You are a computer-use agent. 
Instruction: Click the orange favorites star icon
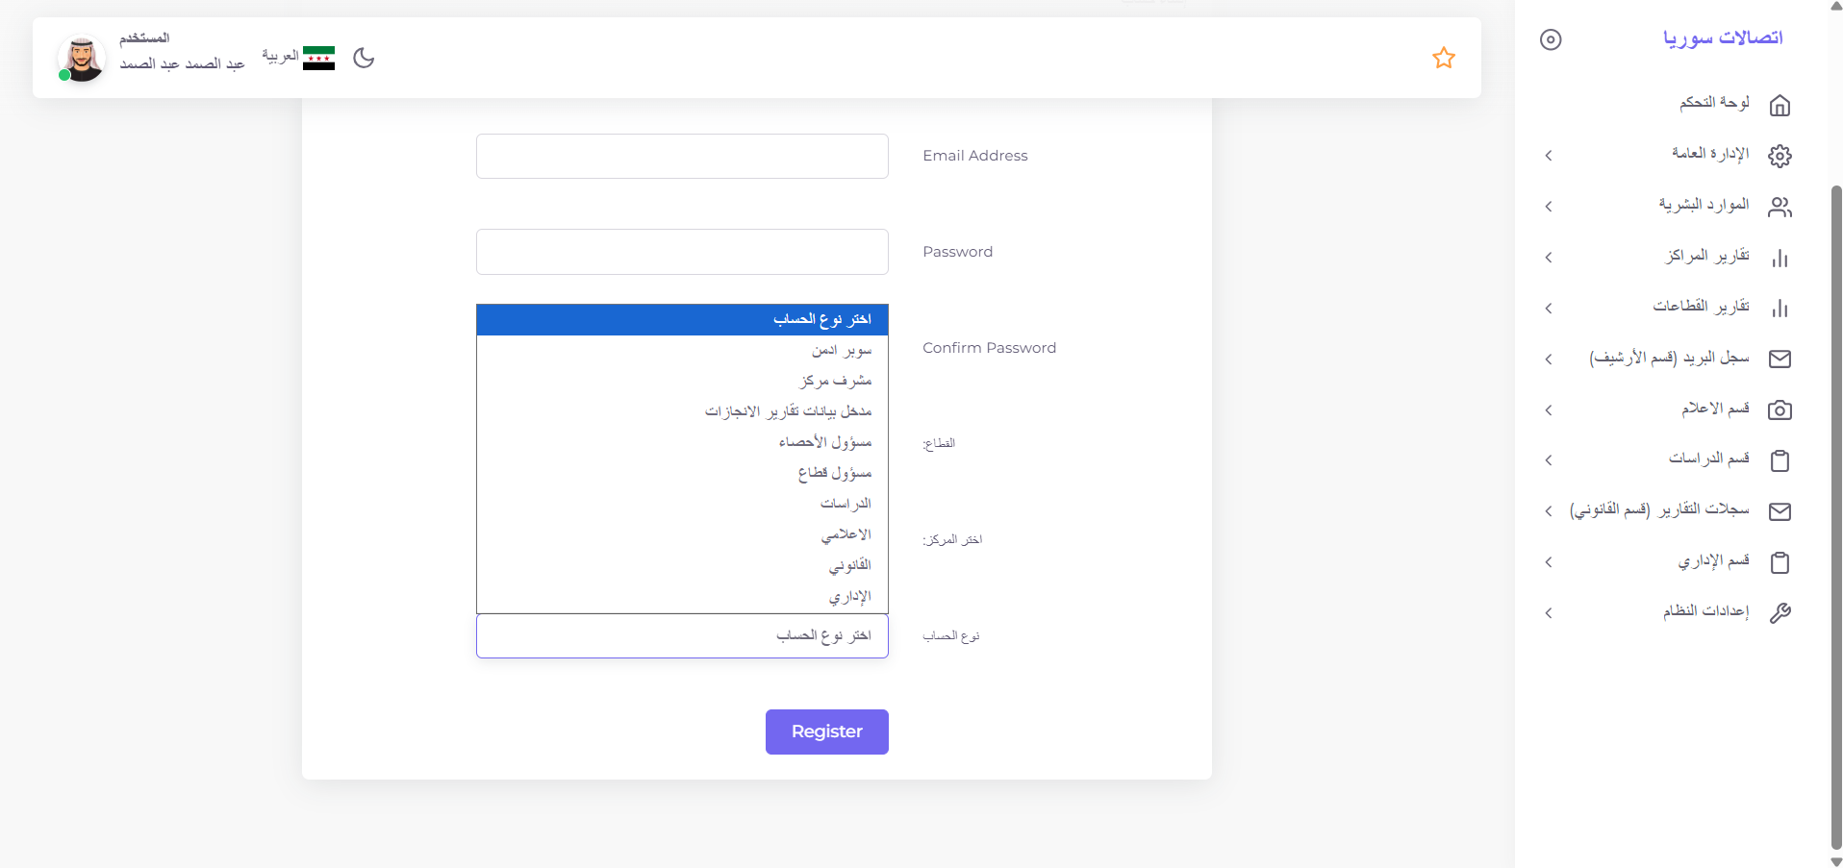pyautogui.click(x=1443, y=58)
